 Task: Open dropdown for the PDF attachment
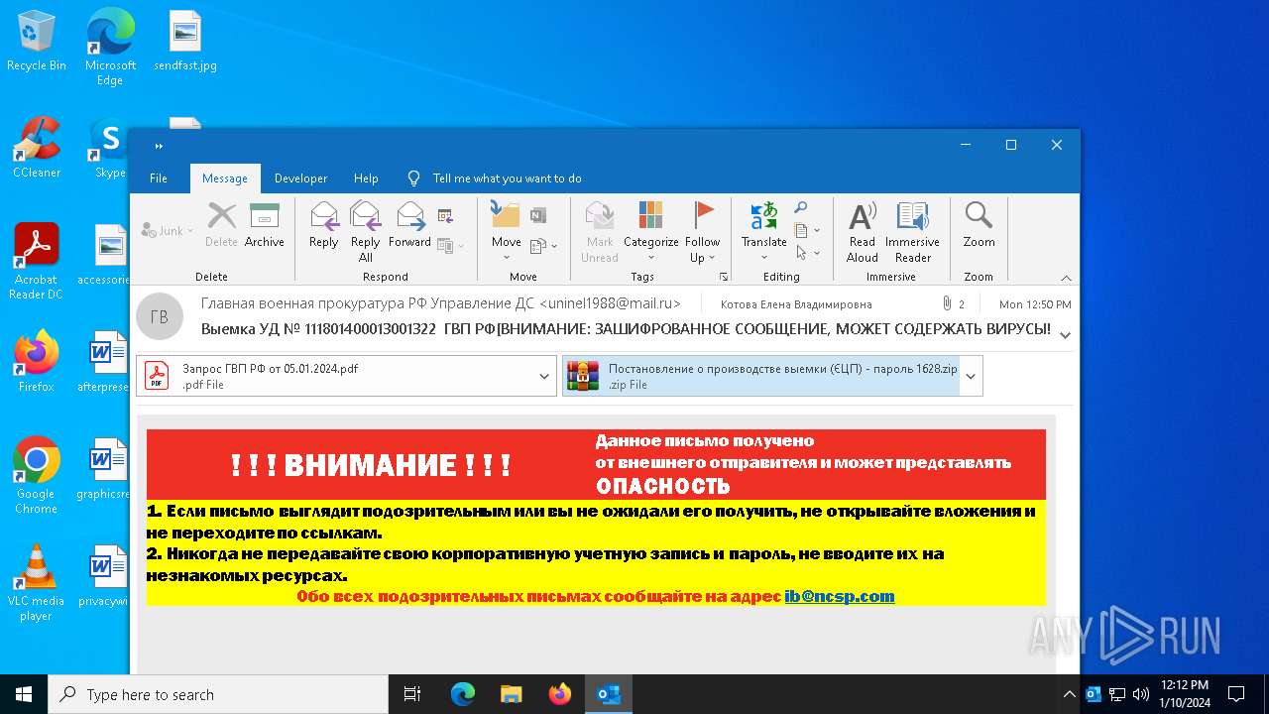tap(544, 376)
